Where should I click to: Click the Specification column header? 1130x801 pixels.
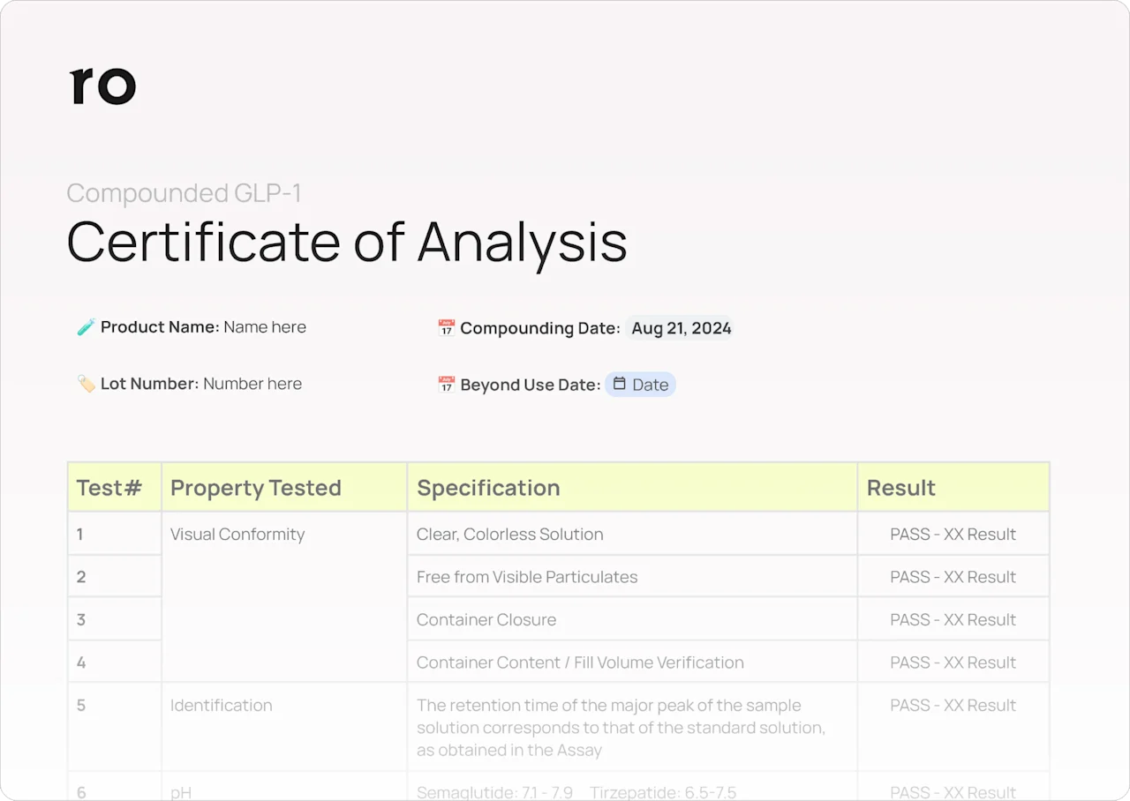[x=488, y=488]
